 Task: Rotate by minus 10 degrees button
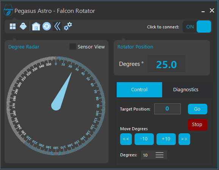pos(144,139)
